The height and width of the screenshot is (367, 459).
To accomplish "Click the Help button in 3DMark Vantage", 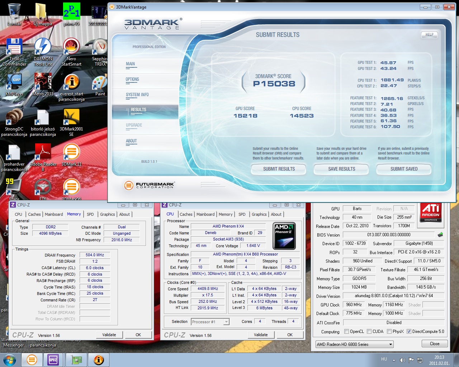I will click(430, 35).
